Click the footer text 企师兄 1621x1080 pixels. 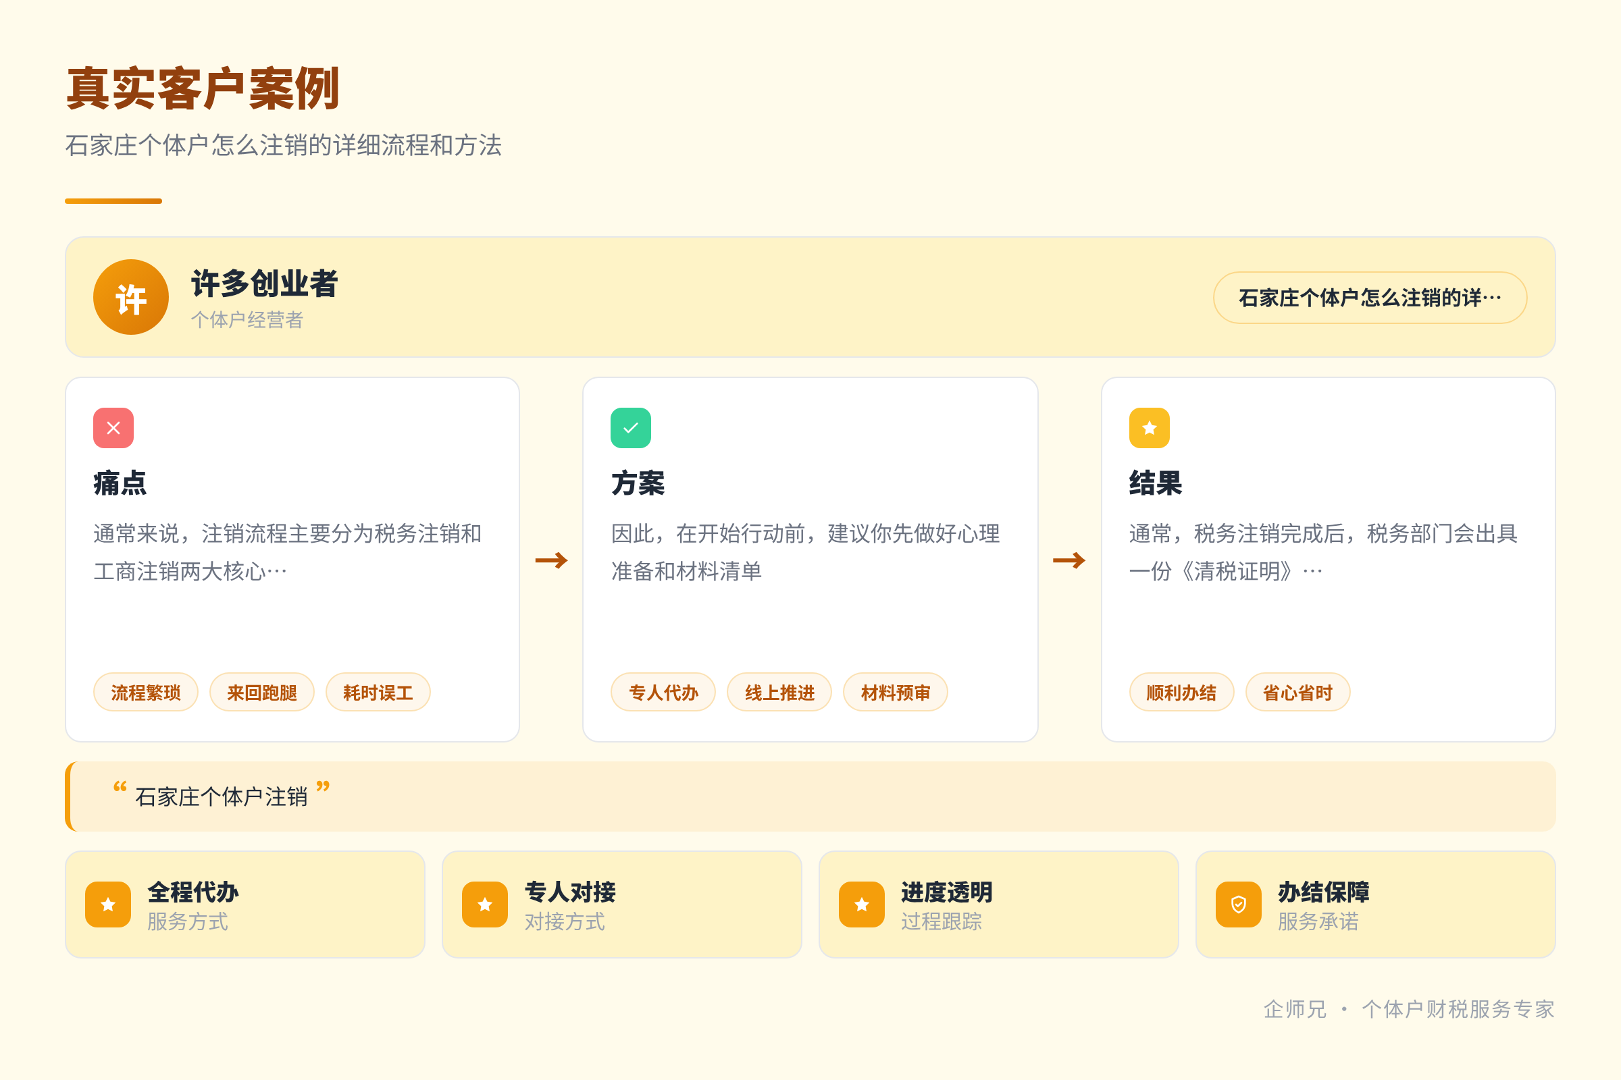point(1295,1009)
